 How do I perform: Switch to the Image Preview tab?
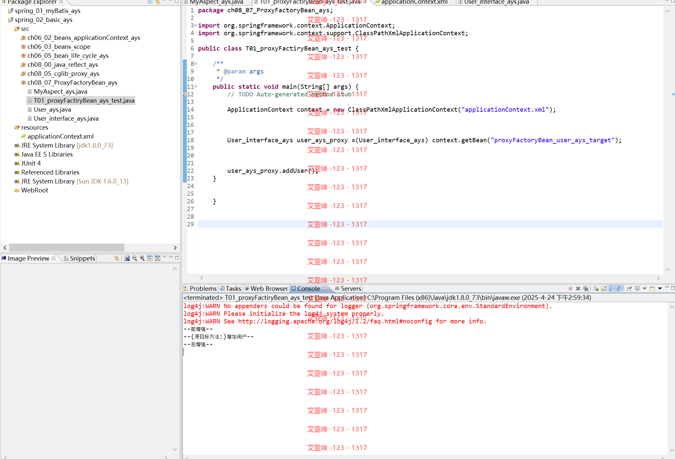(28, 258)
